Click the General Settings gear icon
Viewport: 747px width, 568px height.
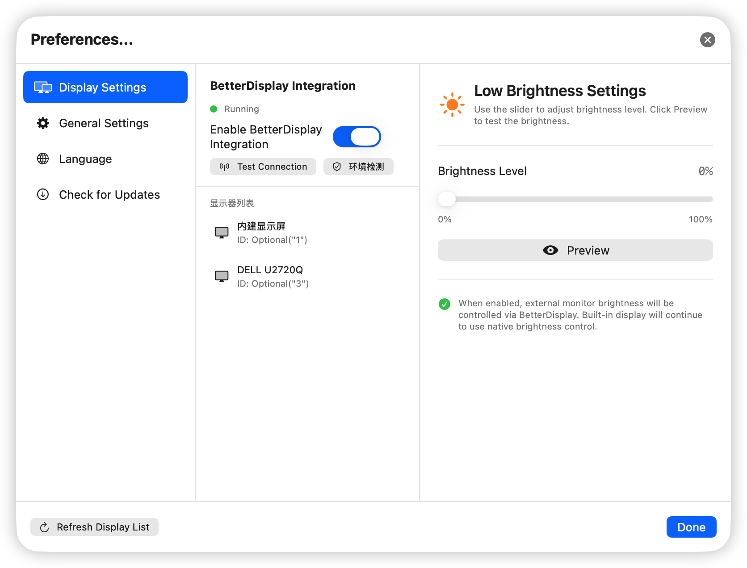(42, 123)
